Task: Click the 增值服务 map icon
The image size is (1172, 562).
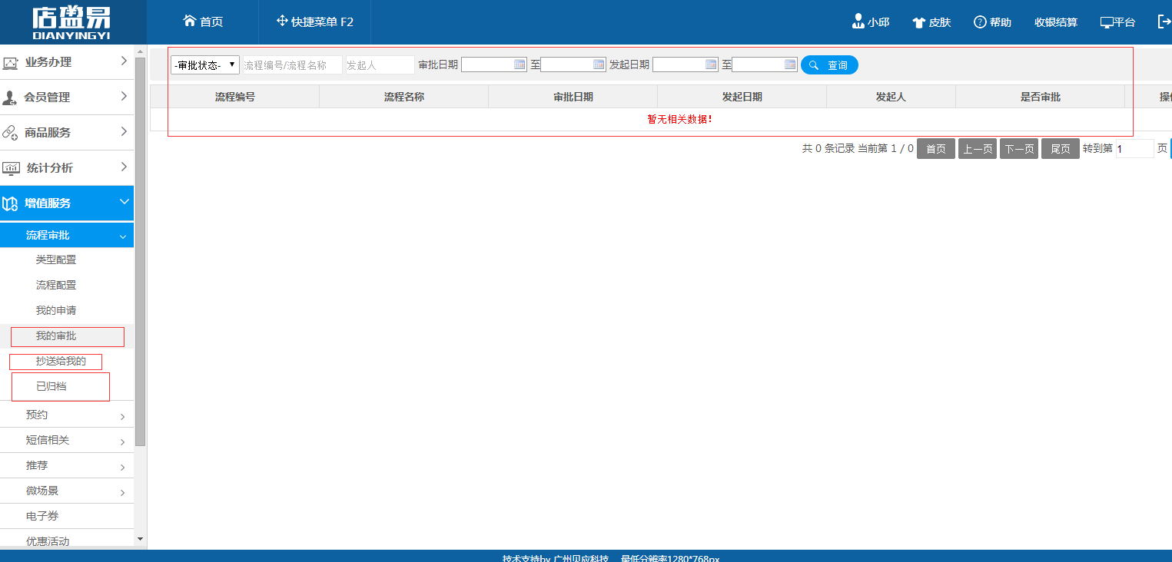Action: coord(10,203)
